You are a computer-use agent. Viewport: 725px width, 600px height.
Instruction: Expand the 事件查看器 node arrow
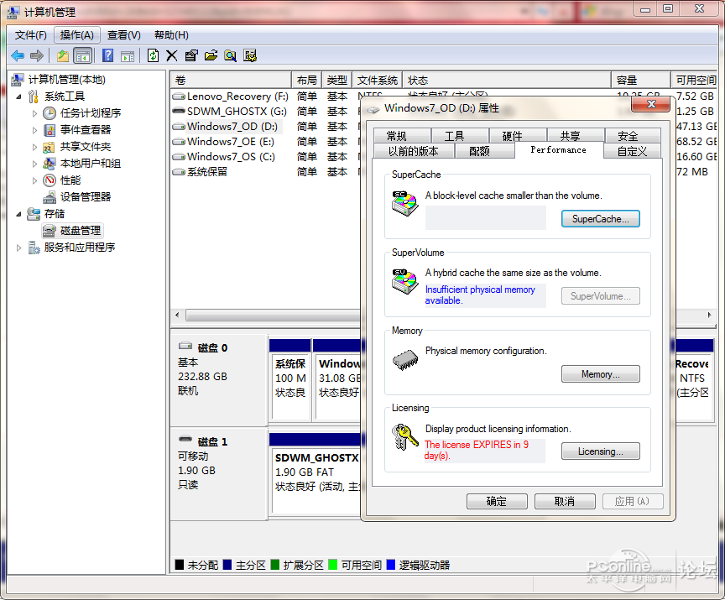click(34, 130)
